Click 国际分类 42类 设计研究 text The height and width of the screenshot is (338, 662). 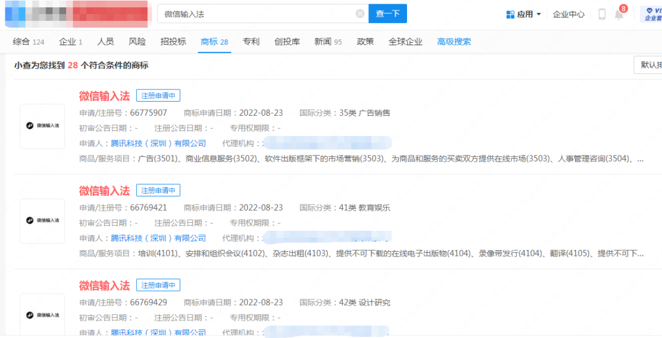click(x=344, y=302)
